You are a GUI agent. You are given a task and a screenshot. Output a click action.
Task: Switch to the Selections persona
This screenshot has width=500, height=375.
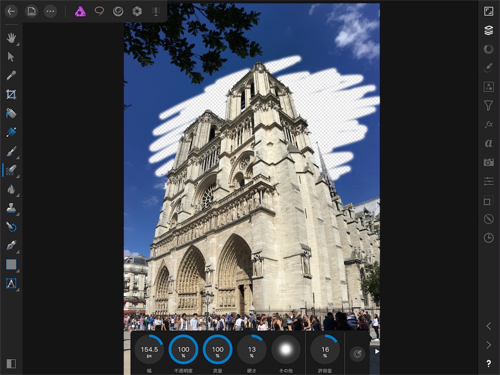click(99, 12)
